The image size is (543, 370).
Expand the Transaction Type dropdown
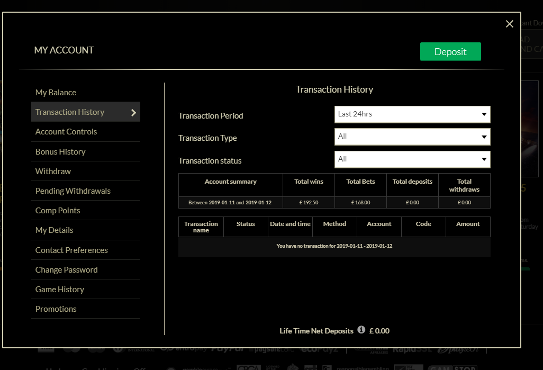coord(412,137)
